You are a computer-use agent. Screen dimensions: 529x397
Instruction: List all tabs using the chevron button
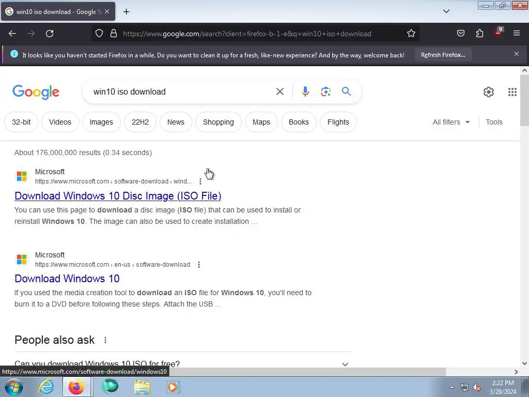[446, 11]
